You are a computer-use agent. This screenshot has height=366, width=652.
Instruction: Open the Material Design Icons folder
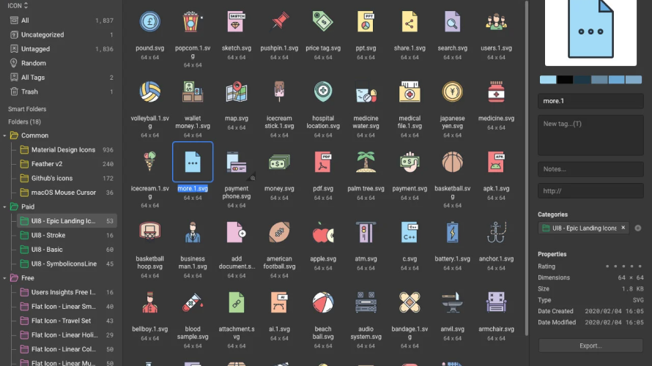(x=63, y=150)
